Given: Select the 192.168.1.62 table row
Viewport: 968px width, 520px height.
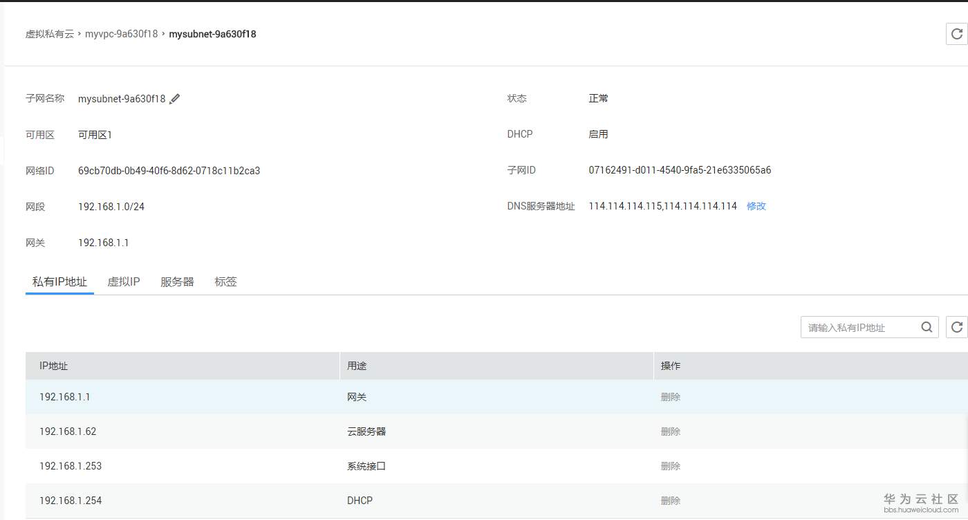Looking at the screenshot, I should 277,431.
